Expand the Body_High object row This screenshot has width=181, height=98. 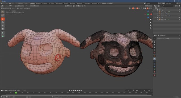click(158, 12)
